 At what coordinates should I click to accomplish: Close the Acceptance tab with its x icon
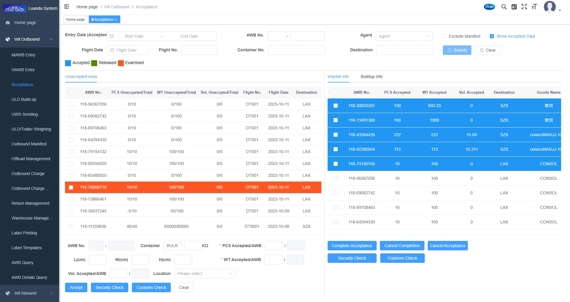(x=116, y=20)
